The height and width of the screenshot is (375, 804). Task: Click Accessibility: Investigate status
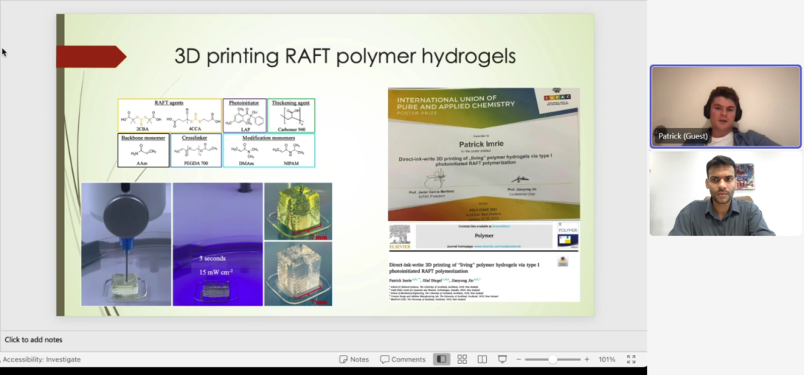click(x=42, y=359)
